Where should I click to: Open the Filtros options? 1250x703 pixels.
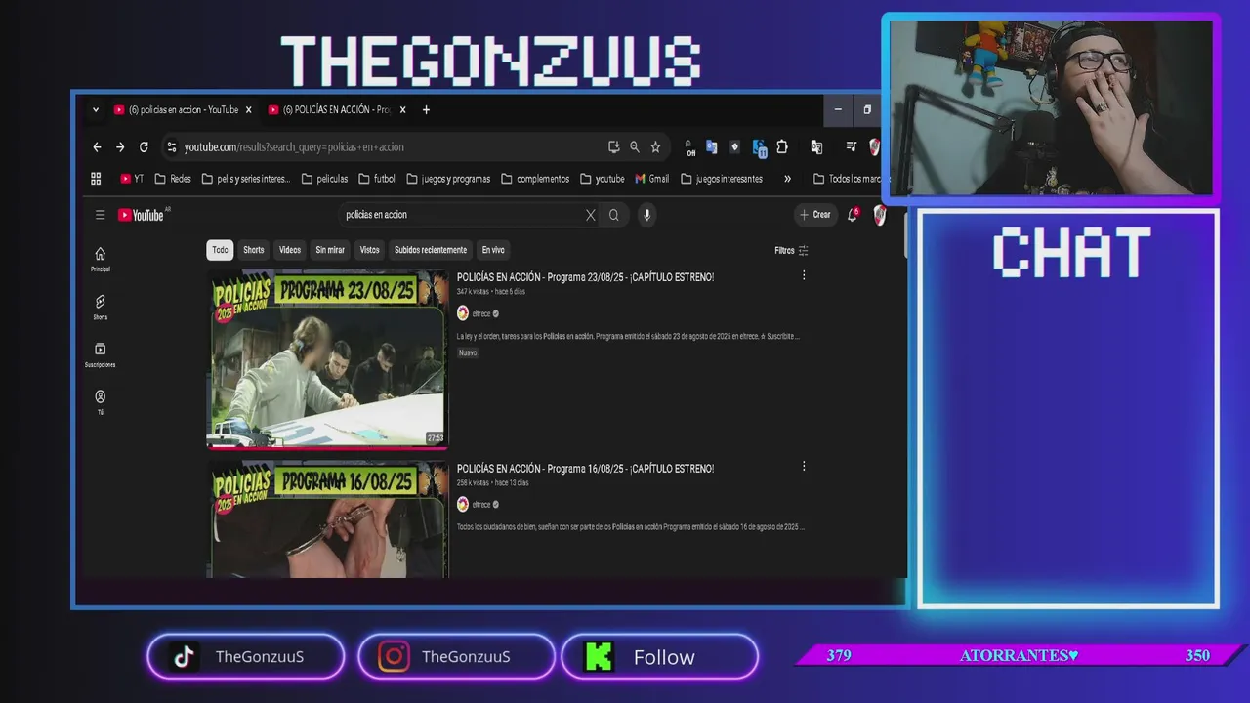[x=792, y=251]
